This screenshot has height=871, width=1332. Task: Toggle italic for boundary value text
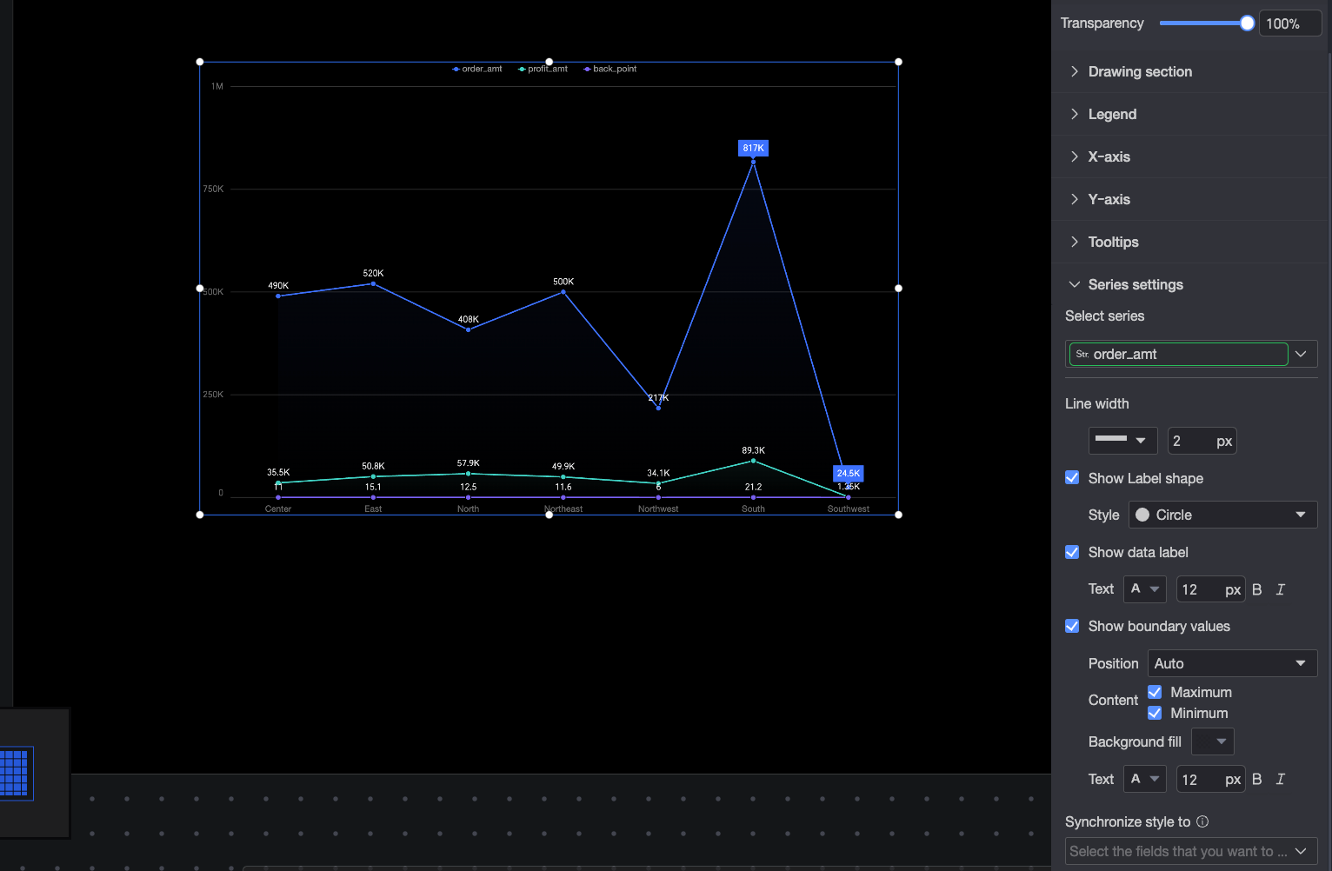point(1280,779)
